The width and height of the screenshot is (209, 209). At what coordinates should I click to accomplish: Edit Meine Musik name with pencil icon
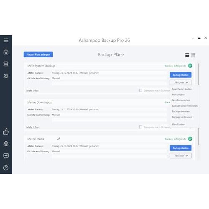pos(59,139)
